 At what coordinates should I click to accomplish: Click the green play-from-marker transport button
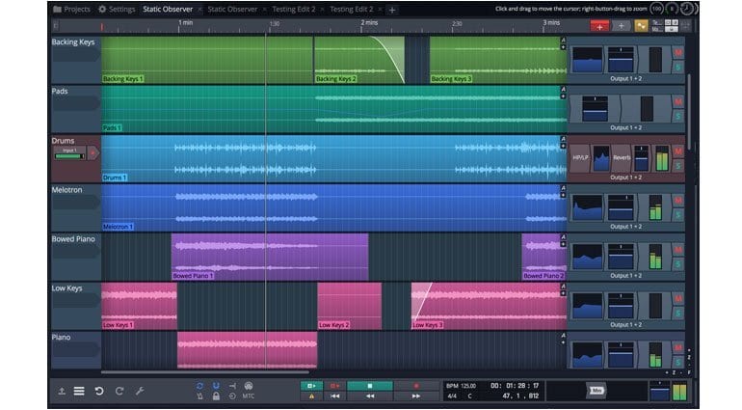311,386
